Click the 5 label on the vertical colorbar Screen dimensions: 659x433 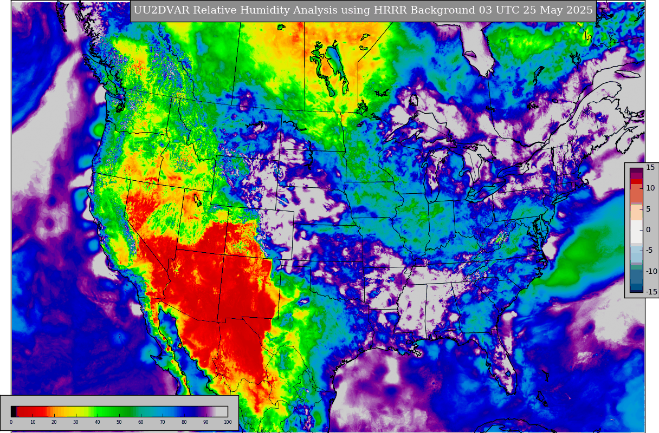(x=649, y=209)
